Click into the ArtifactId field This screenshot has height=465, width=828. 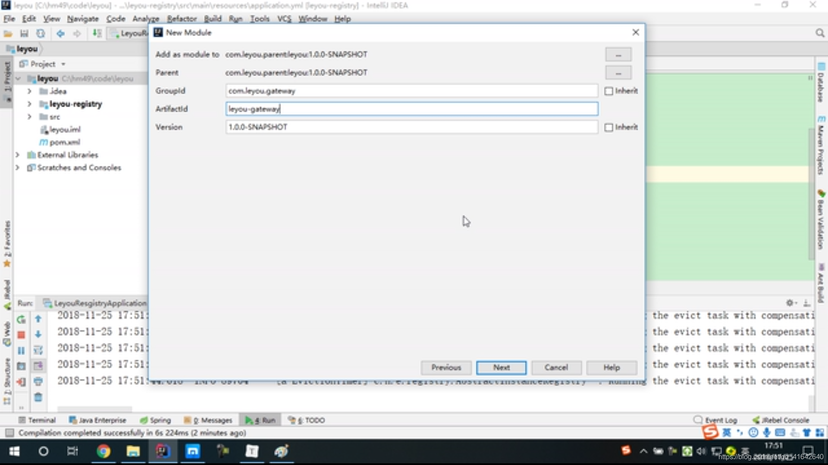point(411,109)
